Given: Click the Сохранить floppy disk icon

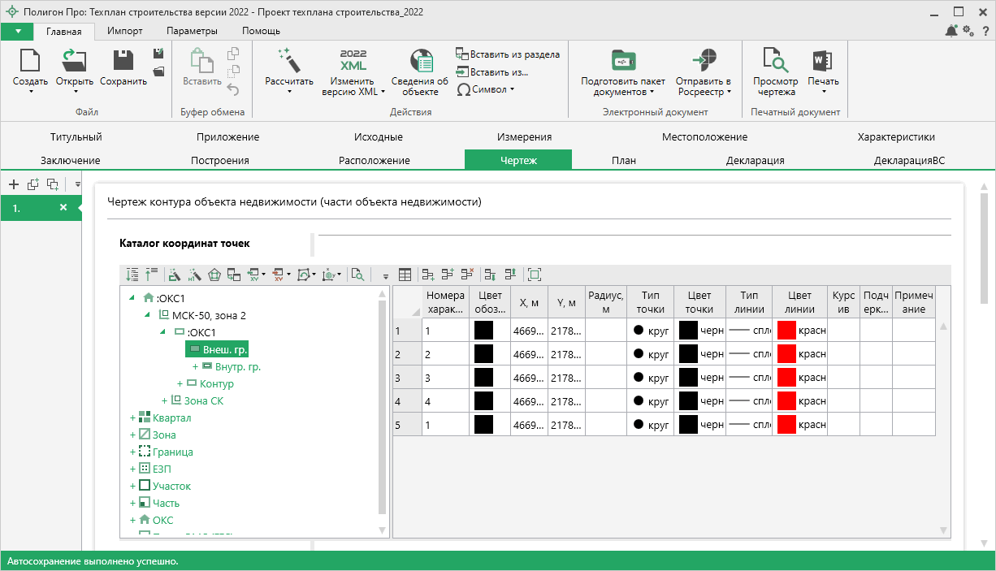Looking at the screenshot, I should coord(123,61).
